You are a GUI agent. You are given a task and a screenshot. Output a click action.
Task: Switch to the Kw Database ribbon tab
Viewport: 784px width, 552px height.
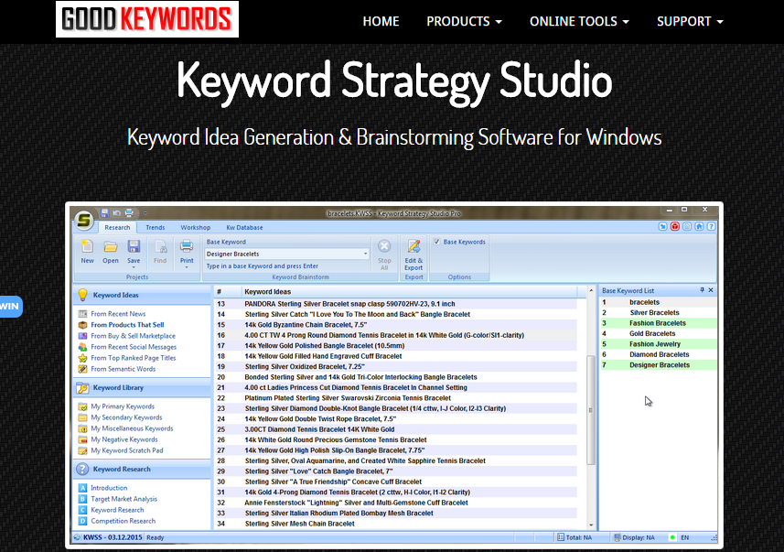click(244, 228)
